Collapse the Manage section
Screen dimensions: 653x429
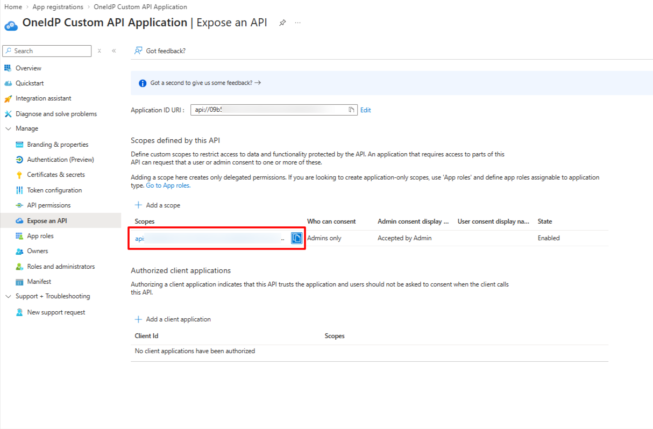pos(8,129)
